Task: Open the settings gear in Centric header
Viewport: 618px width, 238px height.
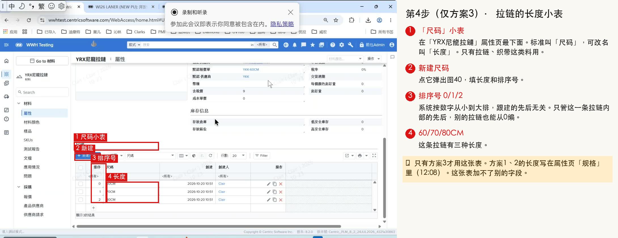Action: tap(342, 45)
